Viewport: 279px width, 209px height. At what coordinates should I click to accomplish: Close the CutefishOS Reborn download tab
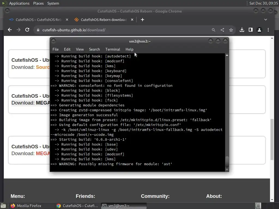tap(132, 20)
